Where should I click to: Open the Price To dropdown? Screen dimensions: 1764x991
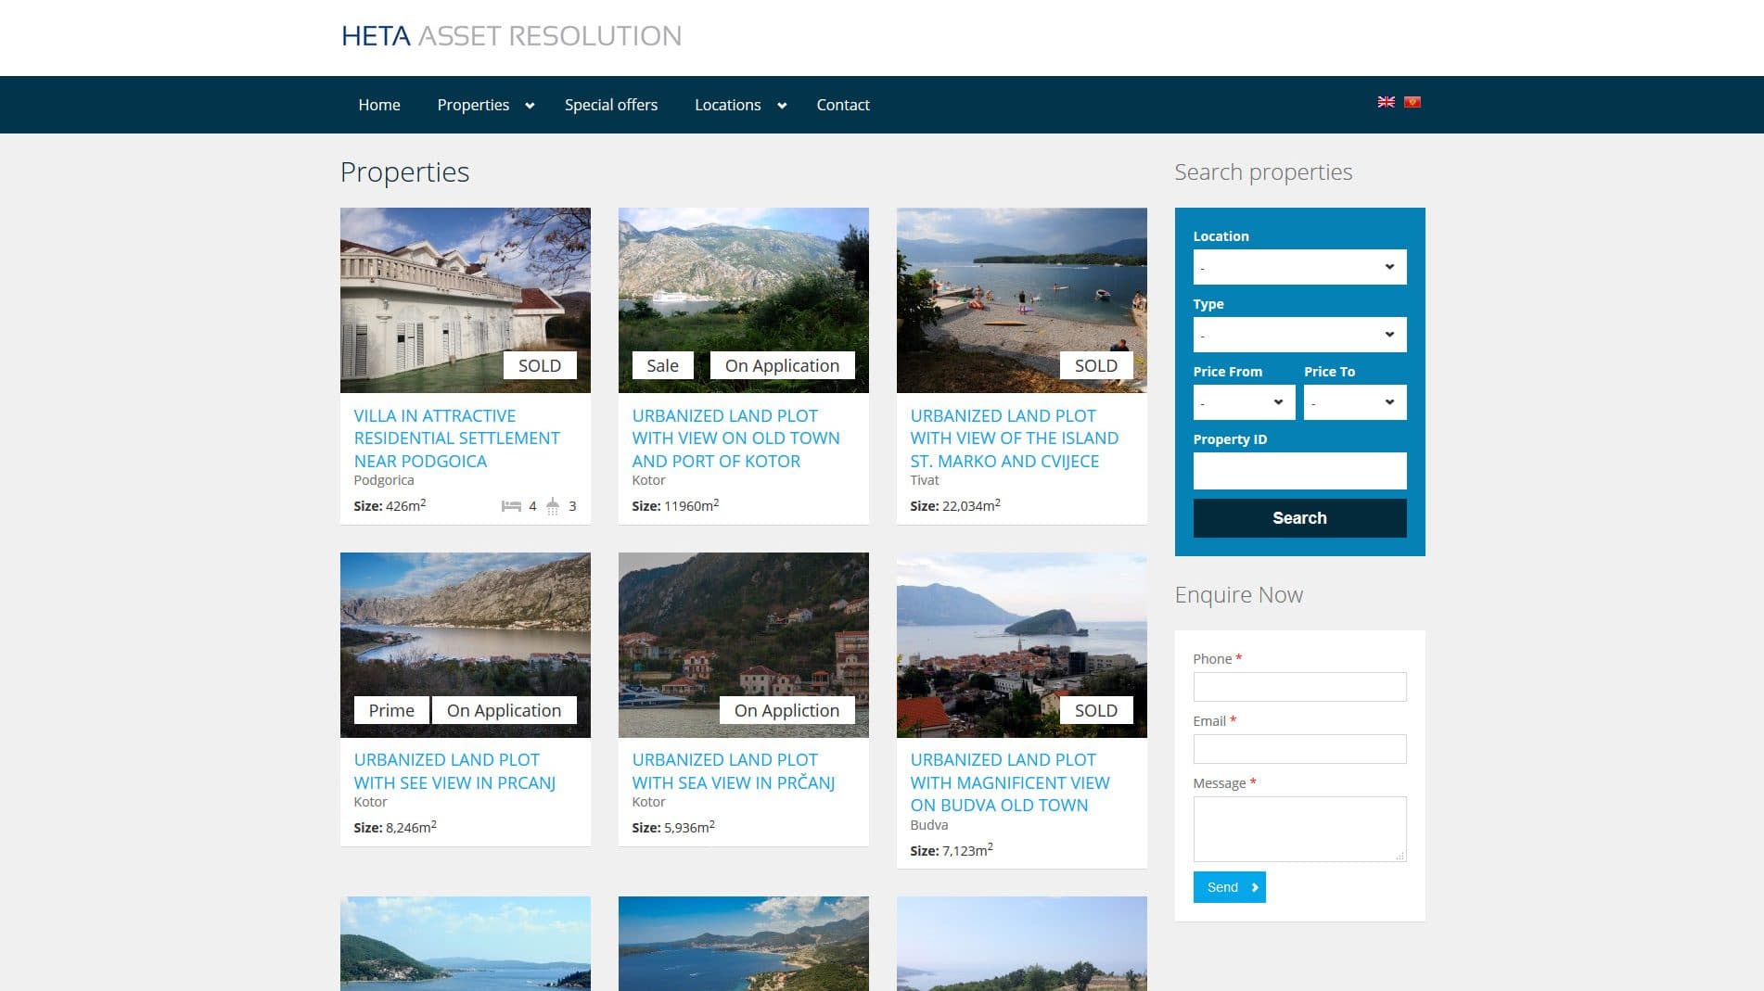[1355, 402]
